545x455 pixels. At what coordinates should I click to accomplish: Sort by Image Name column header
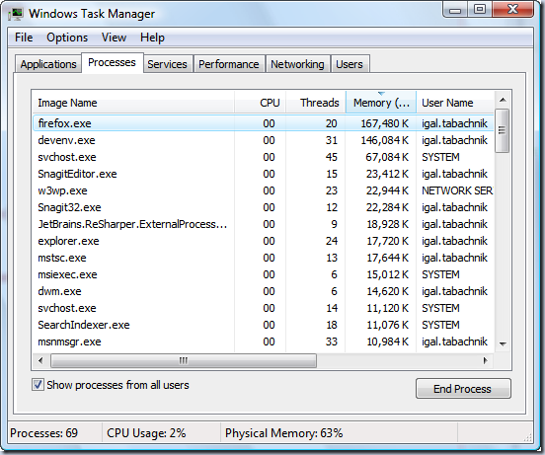pyautogui.click(x=133, y=103)
